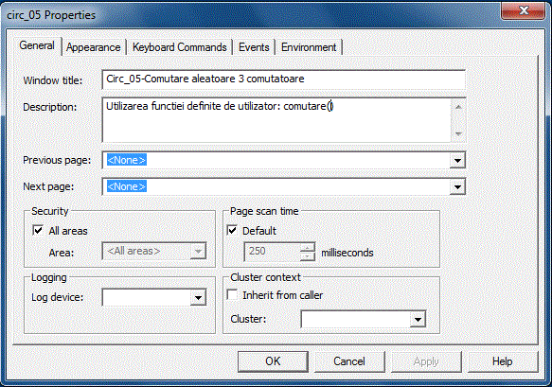
Task: Open the Previous page dropdown arrow
Action: pos(457,161)
